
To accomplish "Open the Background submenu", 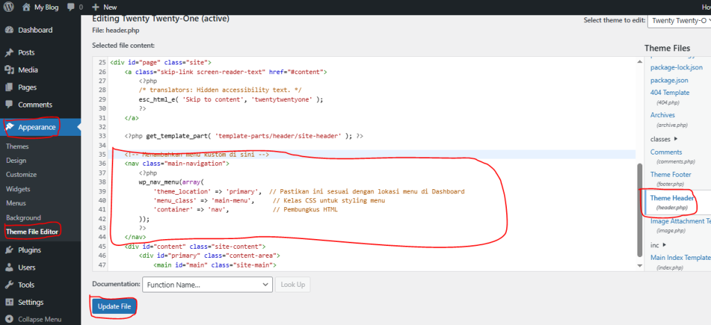I will pos(24,218).
